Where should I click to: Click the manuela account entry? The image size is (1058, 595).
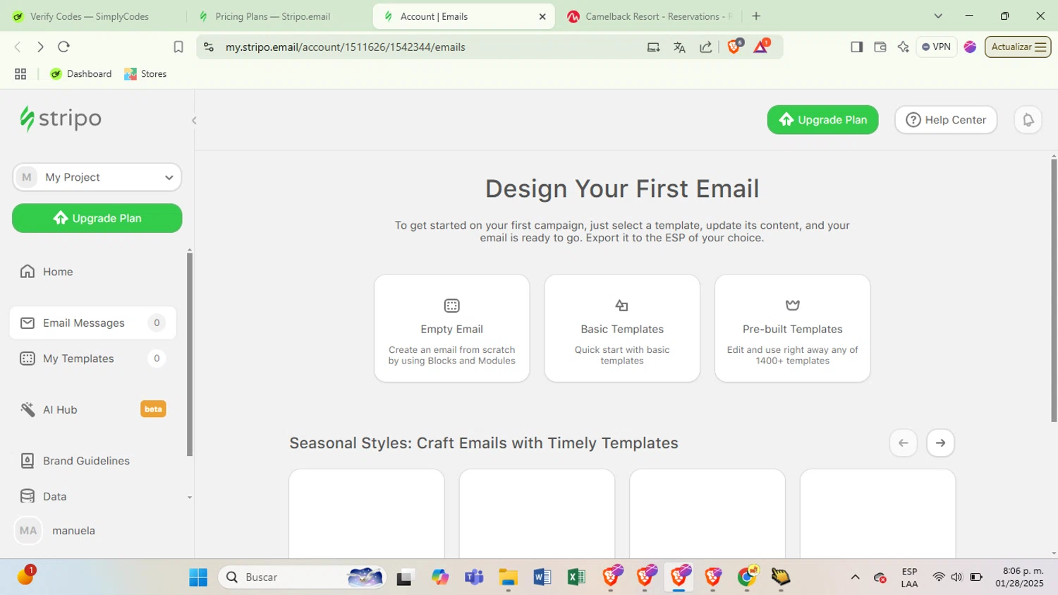[56, 531]
